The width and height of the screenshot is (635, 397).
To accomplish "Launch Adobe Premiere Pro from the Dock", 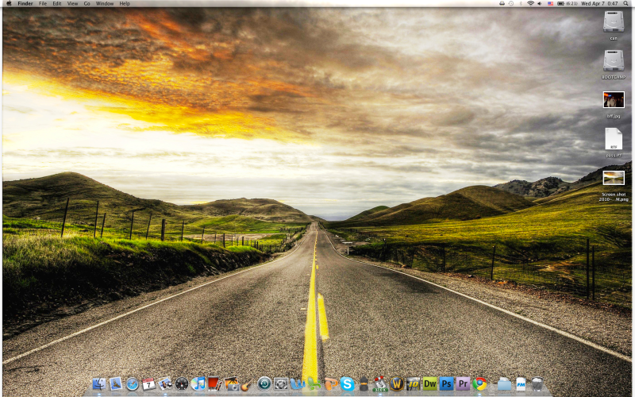I will coord(463,384).
